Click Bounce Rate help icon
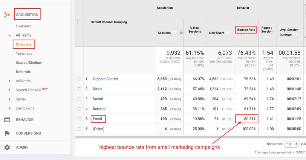The width and height of the screenshot is (306, 160). pyautogui.click(x=246, y=35)
